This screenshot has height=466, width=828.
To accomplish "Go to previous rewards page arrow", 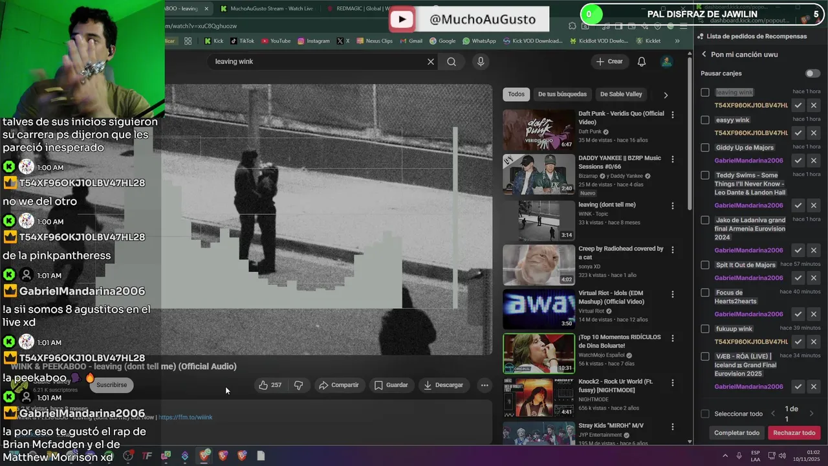I will coord(772,414).
